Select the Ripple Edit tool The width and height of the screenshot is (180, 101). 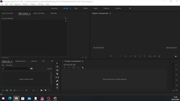click(x=57, y=70)
